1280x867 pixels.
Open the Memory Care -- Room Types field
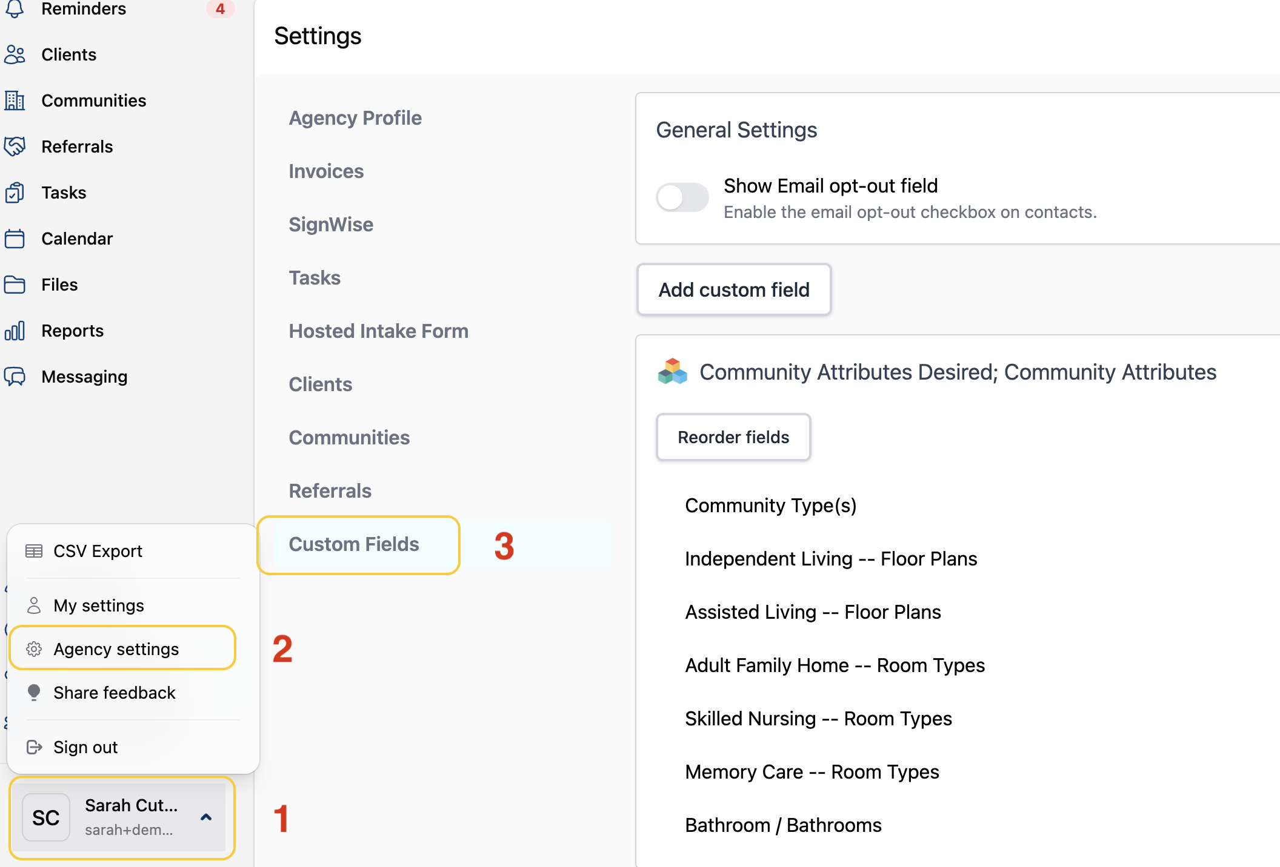812,772
